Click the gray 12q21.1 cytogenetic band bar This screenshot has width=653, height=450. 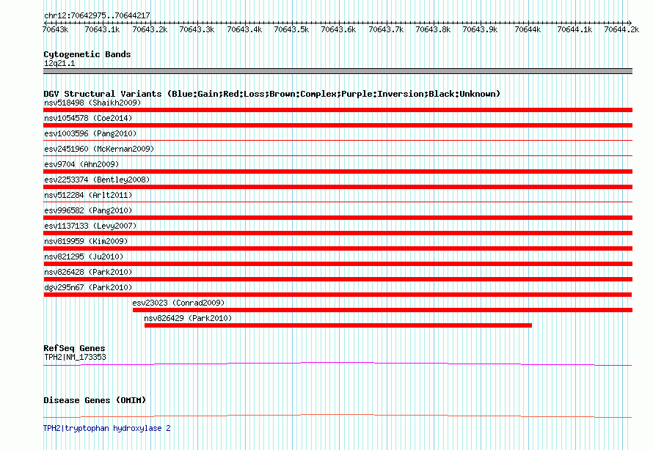(x=338, y=71)
